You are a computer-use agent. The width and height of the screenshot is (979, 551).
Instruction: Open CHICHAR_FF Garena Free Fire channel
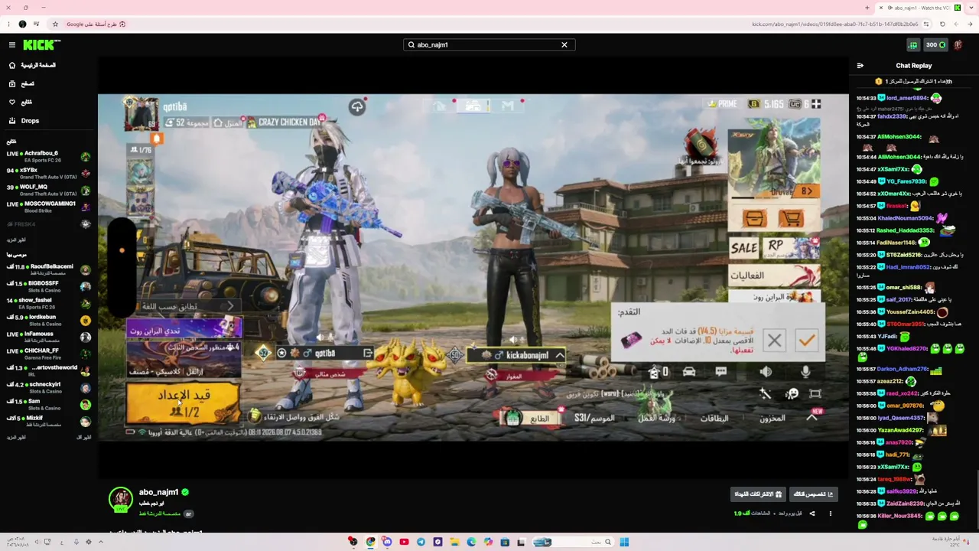click(x=47, y=354)
